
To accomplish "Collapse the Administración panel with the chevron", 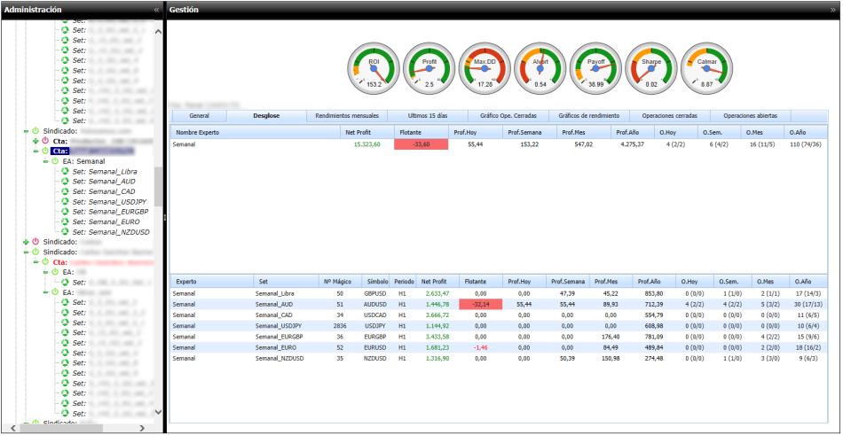I will click(x=157, y=9).
